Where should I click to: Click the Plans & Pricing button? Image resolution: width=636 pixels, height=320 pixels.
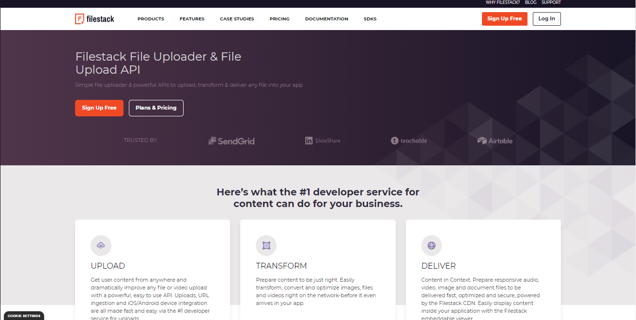coord(156,108)
